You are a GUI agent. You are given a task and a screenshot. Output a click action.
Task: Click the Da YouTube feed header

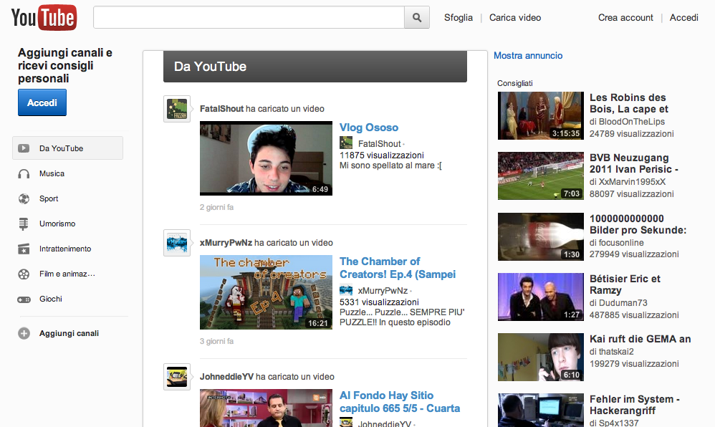[x=315, y=67]
